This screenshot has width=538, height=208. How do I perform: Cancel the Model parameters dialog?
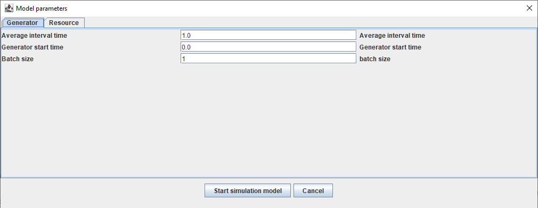pyautogui.click(x=313, y=190)
